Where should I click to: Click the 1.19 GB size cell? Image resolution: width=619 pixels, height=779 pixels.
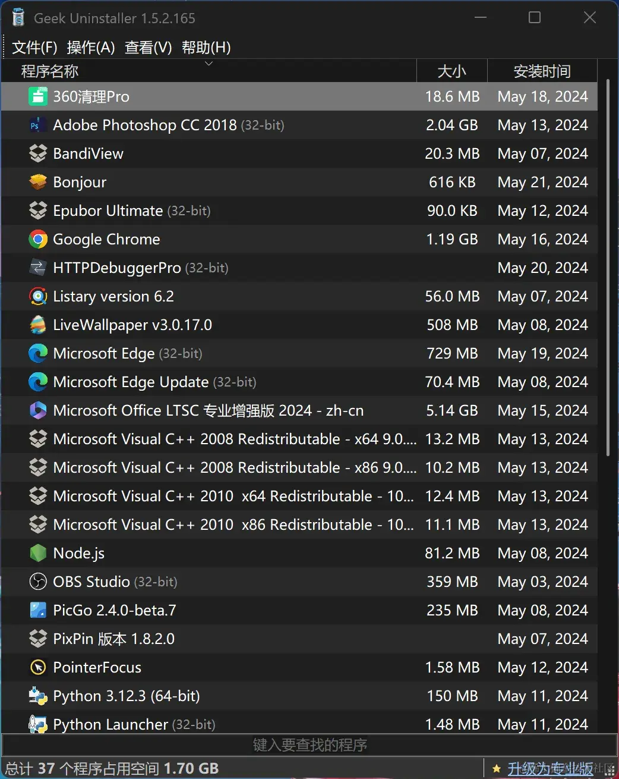[x=452, y=239]
